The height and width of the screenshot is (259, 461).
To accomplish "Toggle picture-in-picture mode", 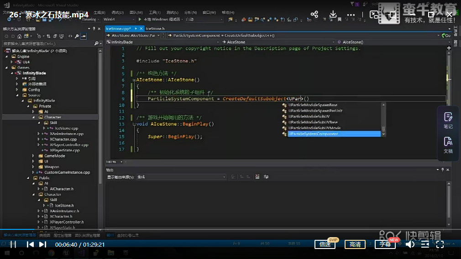I will [374, 15].
